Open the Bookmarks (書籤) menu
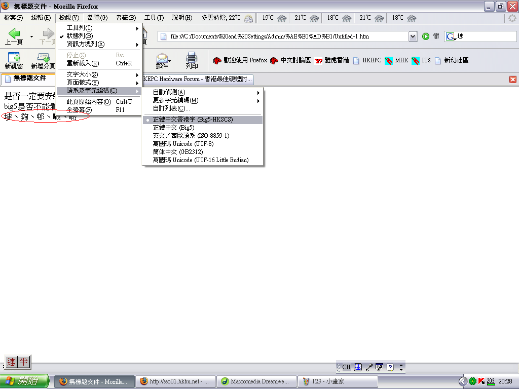This screenshot has height=389, width=519. [x=126, y=18]
